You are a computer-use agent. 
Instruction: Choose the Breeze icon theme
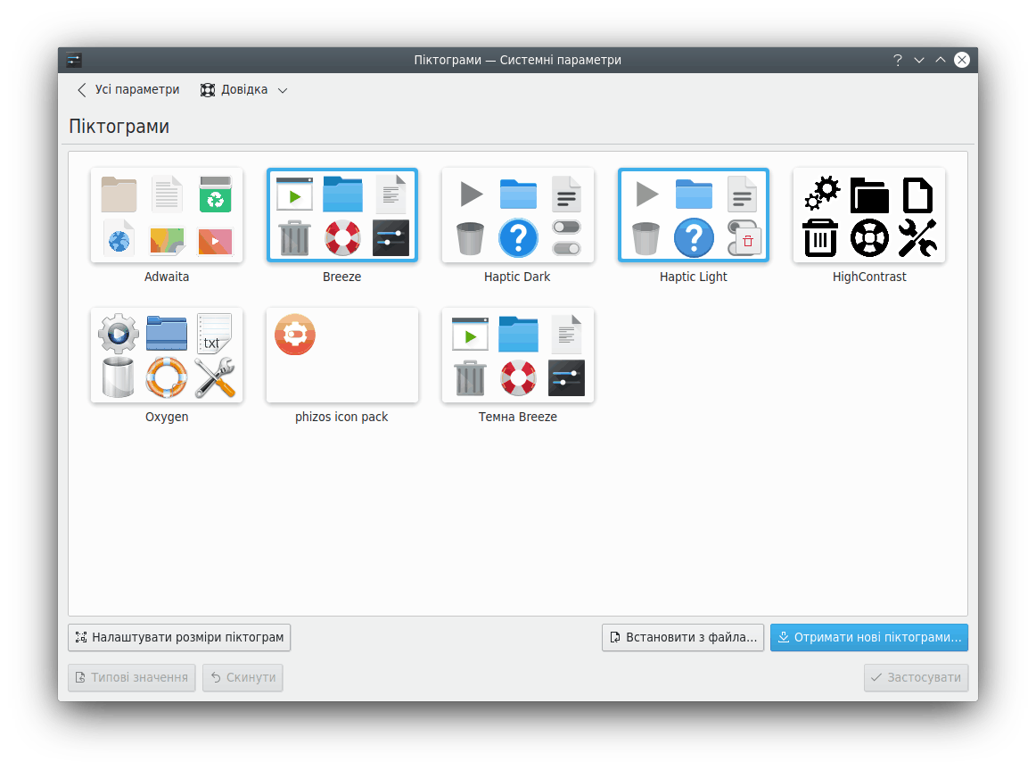coord(342,216)
